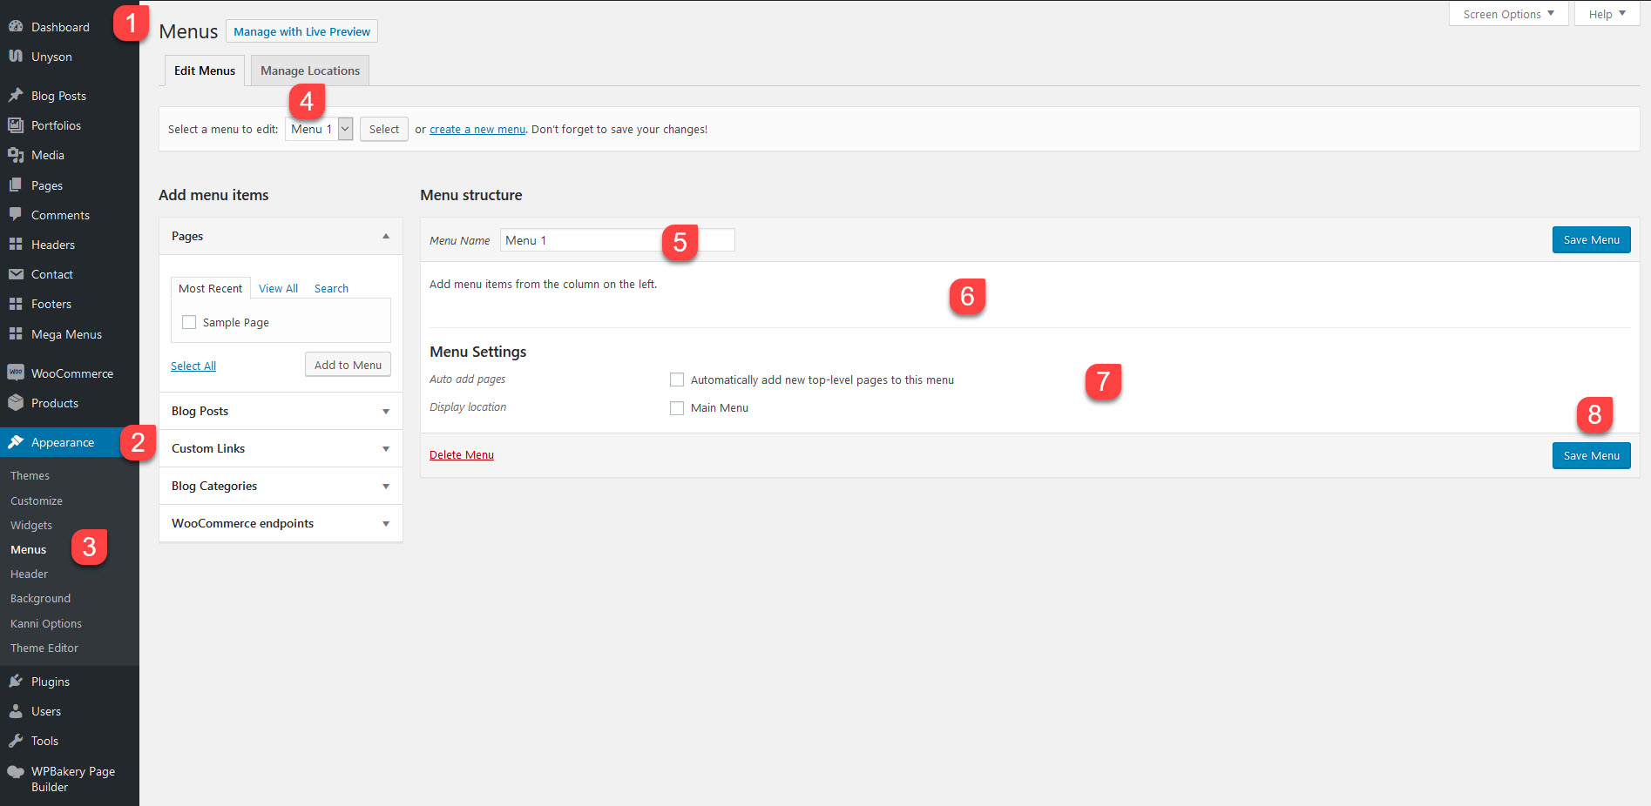Click the Select All link
The height and width of the screenshot is (806, 1651).
pos(193,366)
